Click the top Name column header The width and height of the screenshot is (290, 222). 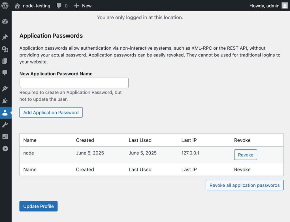(x=30, y=140)
